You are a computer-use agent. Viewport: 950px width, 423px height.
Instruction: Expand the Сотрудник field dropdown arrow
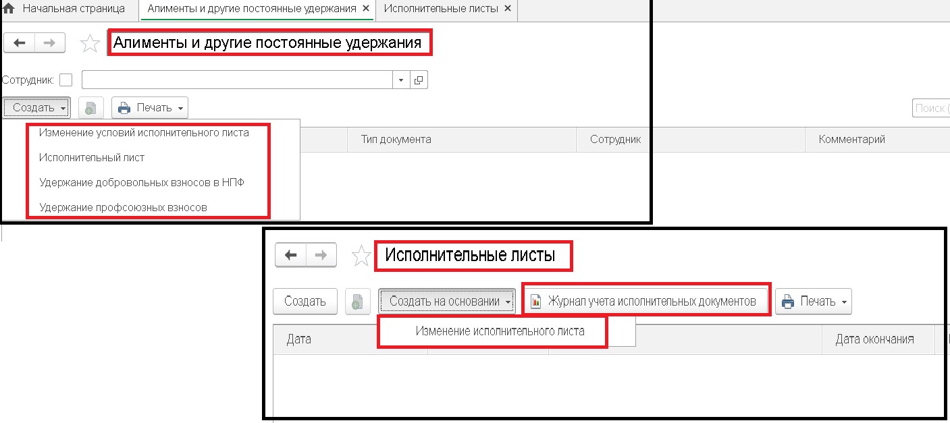(x=401, y=80)
